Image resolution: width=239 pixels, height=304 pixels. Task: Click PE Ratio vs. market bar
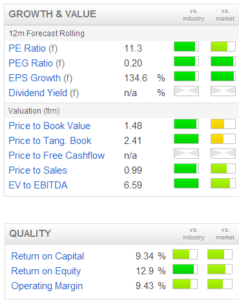pos(223,46)
